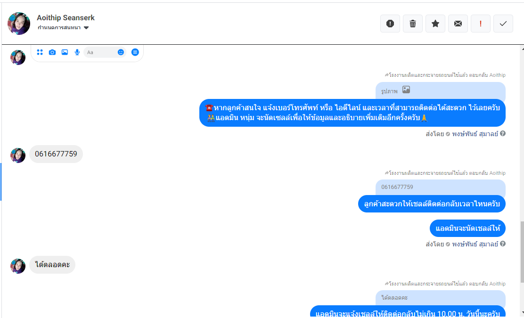Screen dimensions: 524x318
Task: Star this conversation as follow-up
Action: pos(435,24)
